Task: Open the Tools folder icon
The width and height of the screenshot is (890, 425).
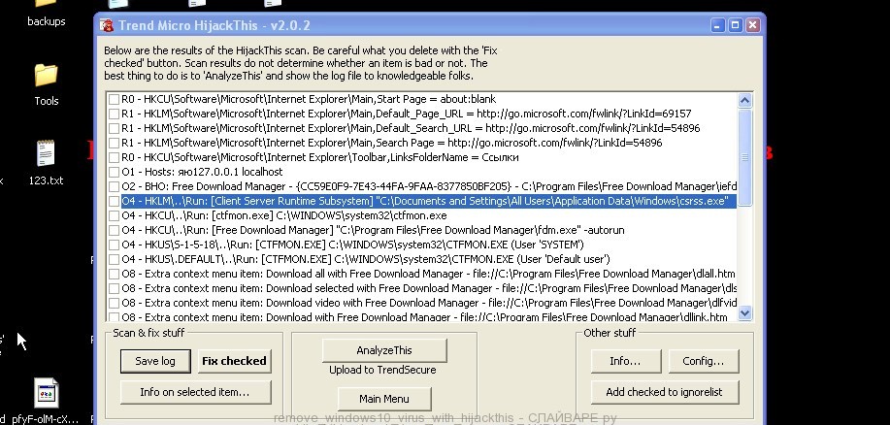Action: point(46,76)
